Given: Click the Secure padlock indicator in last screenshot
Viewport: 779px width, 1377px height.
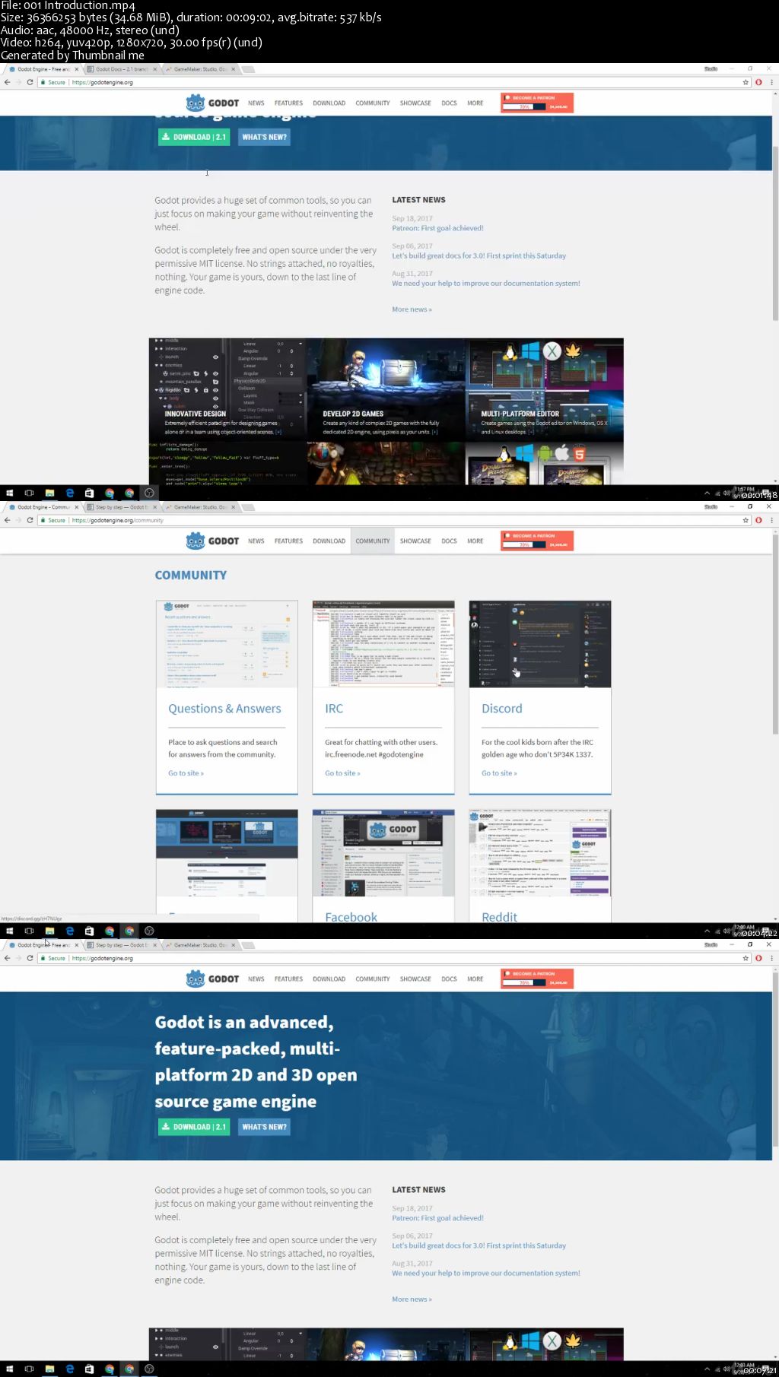Looking at the screenshot, I should point(53,958).
